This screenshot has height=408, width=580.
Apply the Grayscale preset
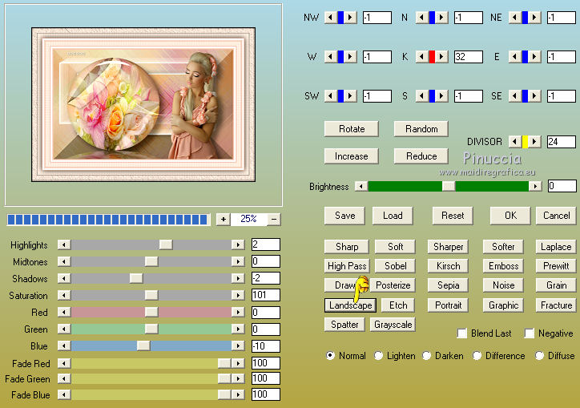[x=393, y=325]
